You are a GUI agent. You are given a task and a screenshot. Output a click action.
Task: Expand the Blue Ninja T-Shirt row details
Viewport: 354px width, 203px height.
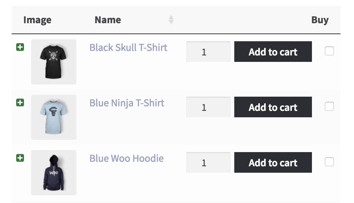coord(20,103)
